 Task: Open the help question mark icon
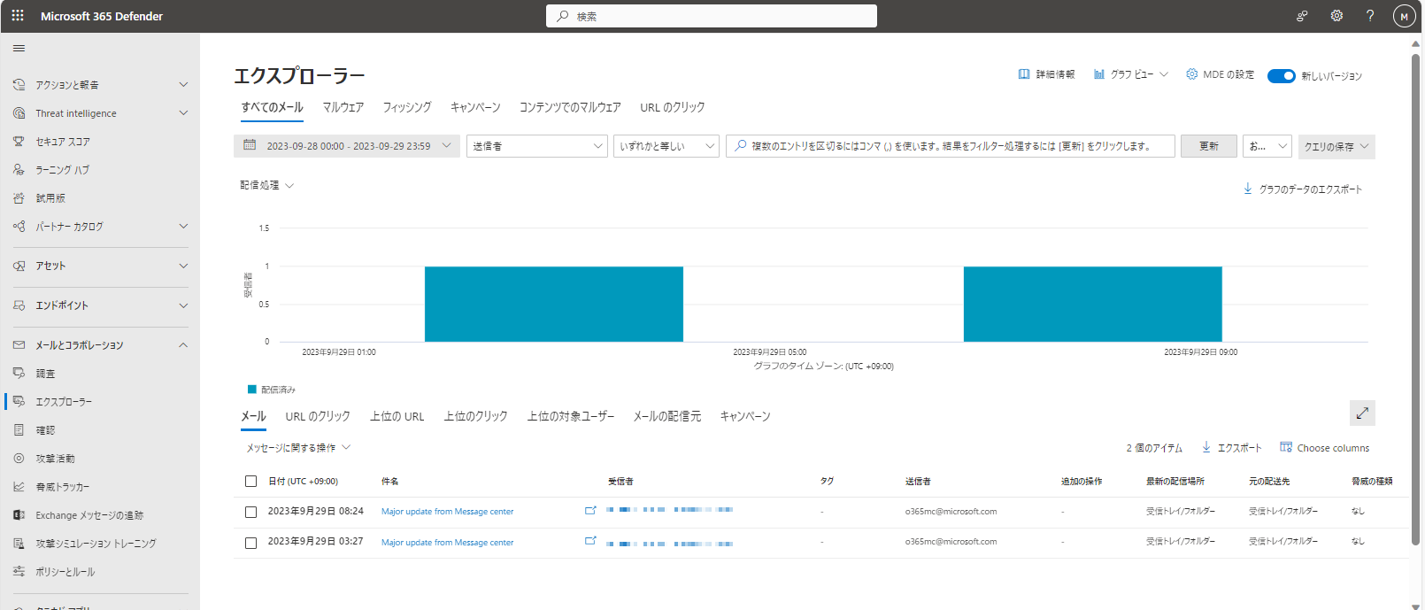click(1370, 16)
